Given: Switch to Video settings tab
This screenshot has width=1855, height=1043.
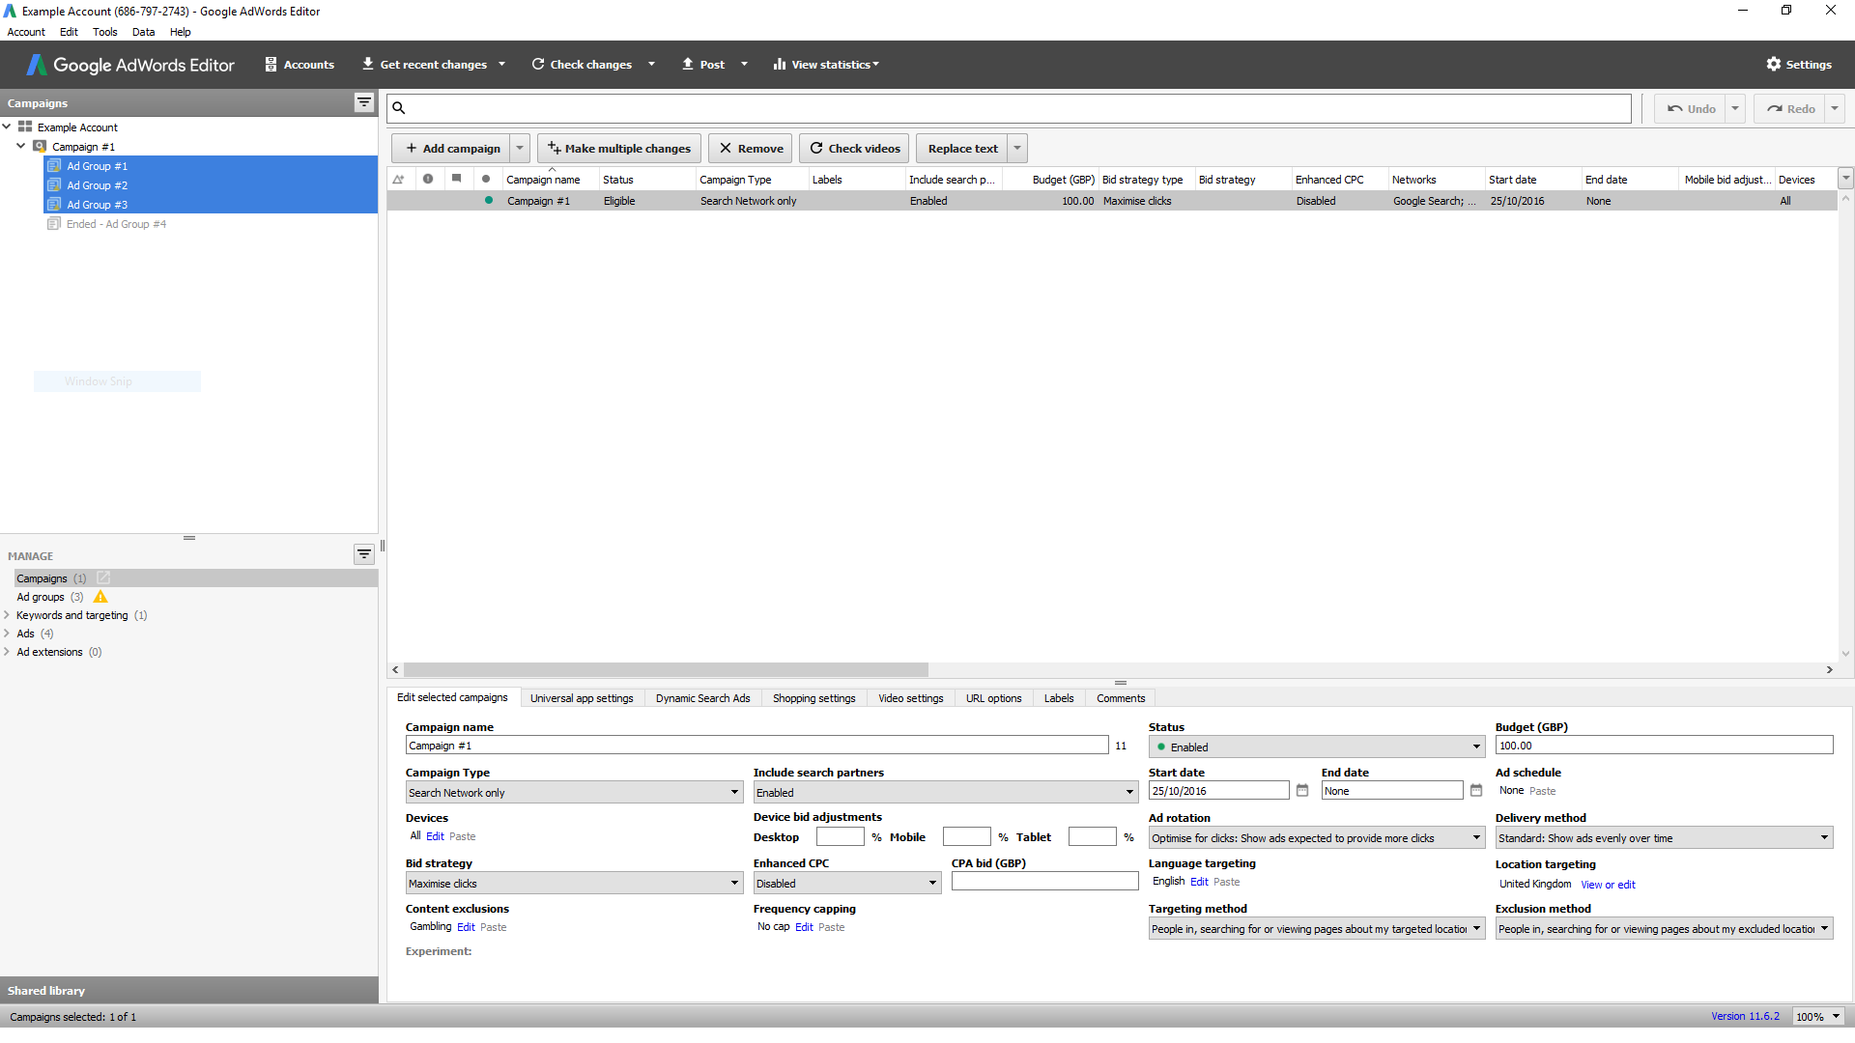Looking at the screenshot, I should click(910, 698).
